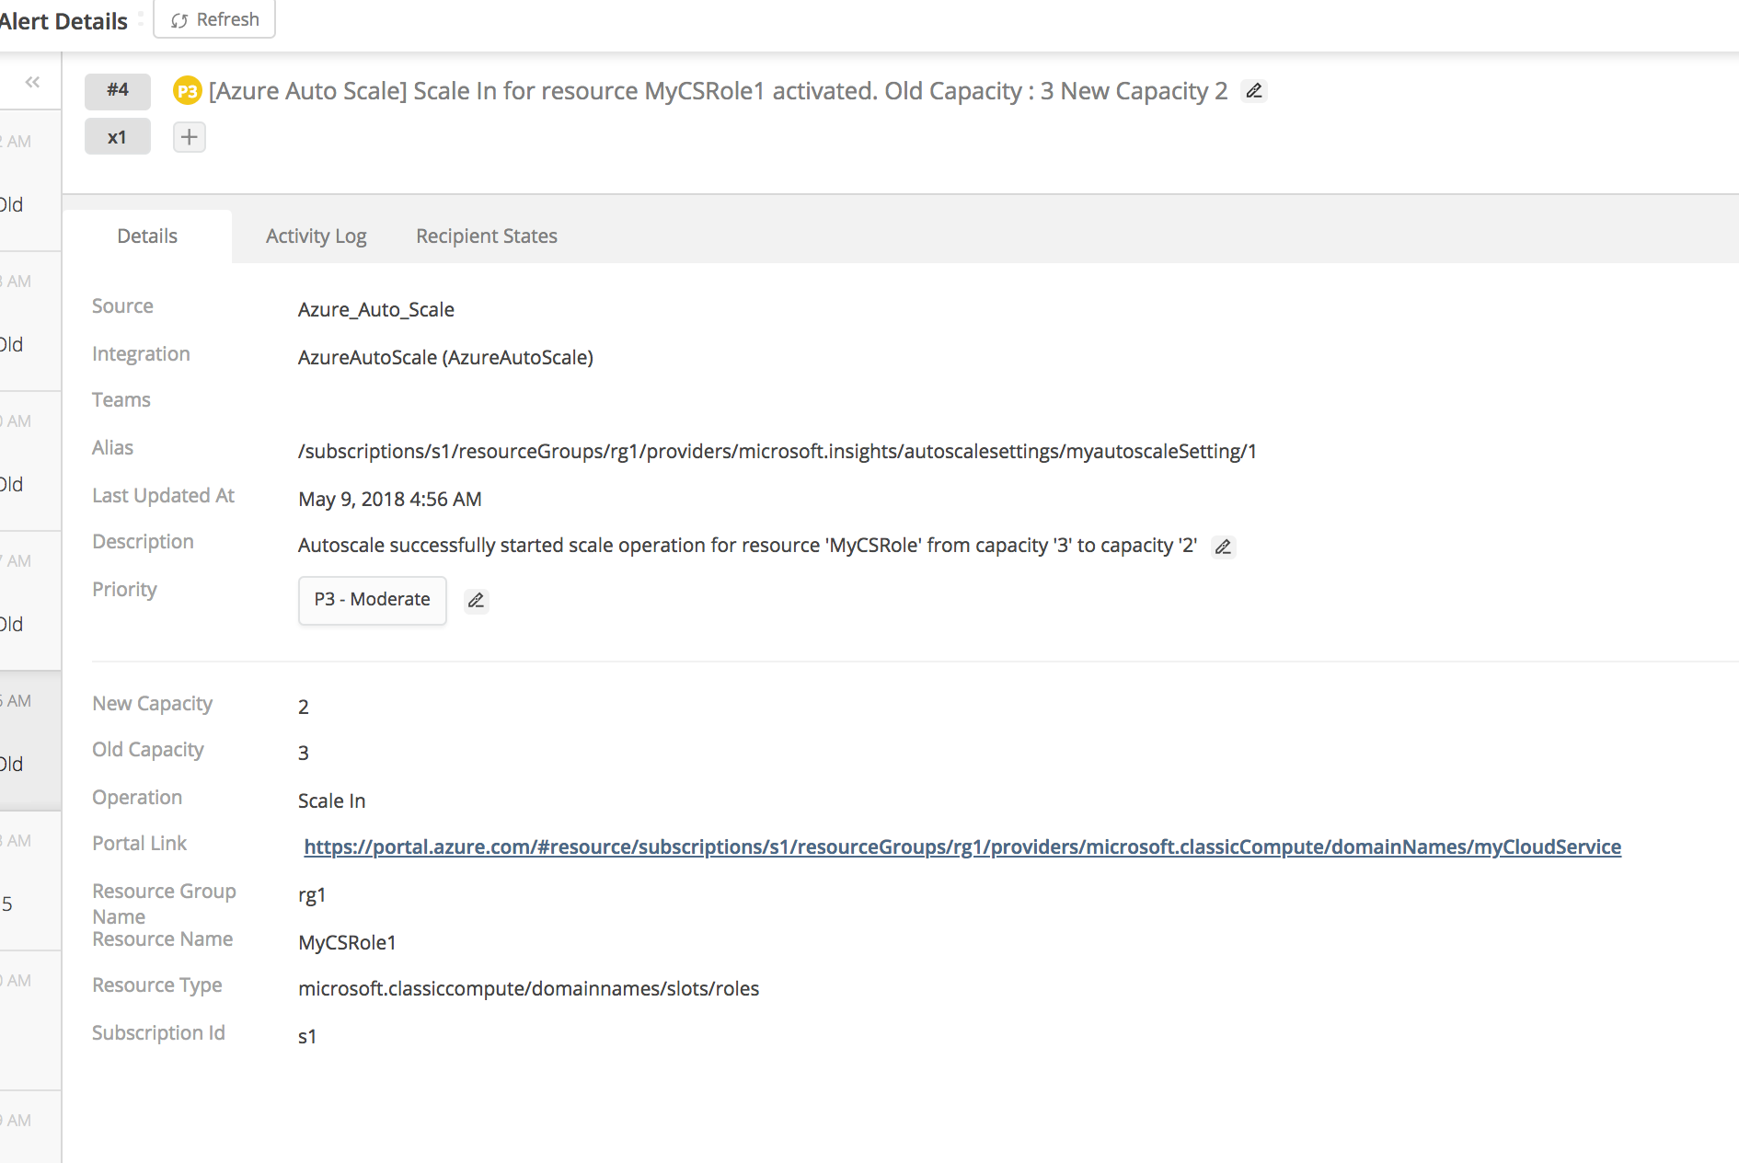Viewport: 1739px width, 1163px height.
Task: Click the s1 subscription id value
Action: pos(307,1037)
